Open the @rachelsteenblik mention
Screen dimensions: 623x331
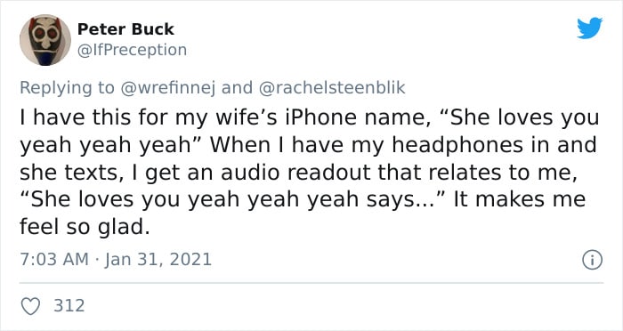(x=332, y=87)
